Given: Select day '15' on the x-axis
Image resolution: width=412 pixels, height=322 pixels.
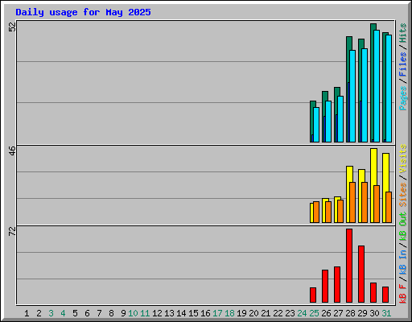Looking at the screenshot, I should click(x=193, y=313).
